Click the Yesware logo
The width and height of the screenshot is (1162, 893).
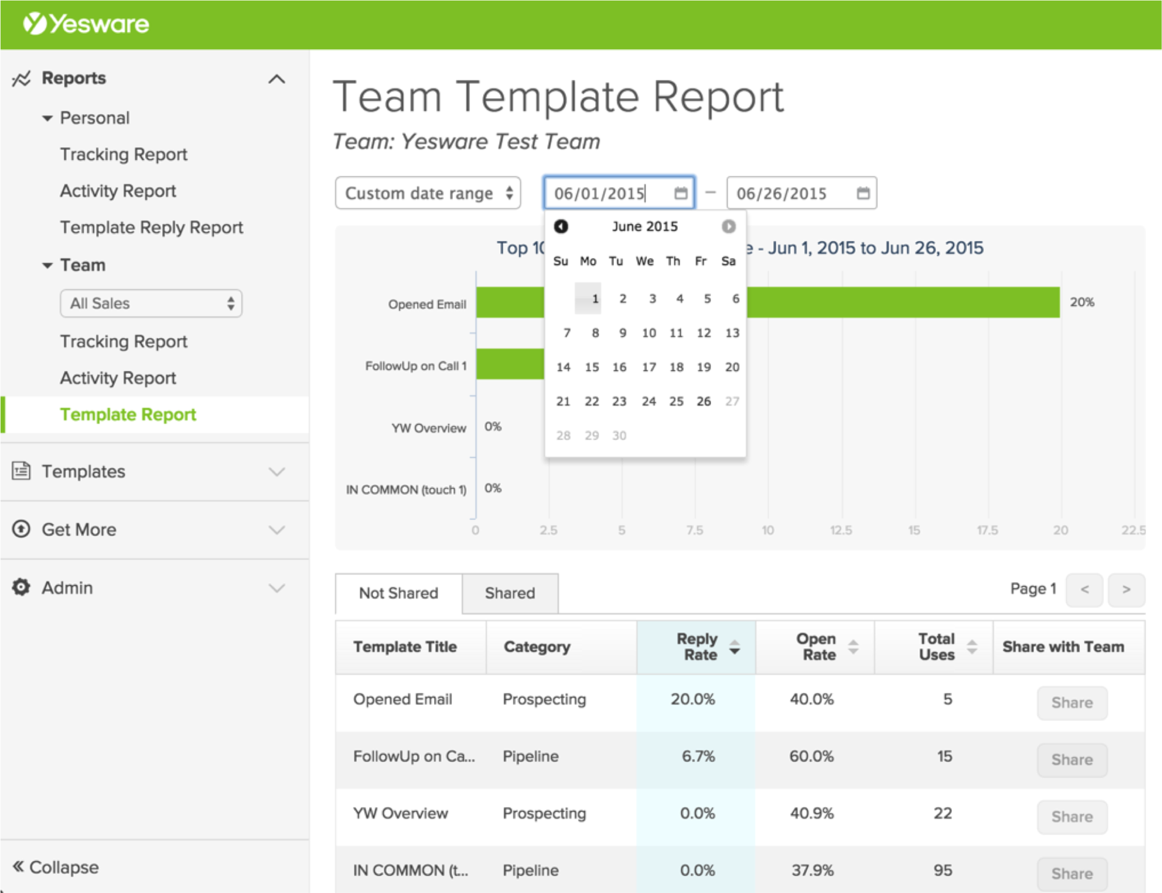click(86, 24)
